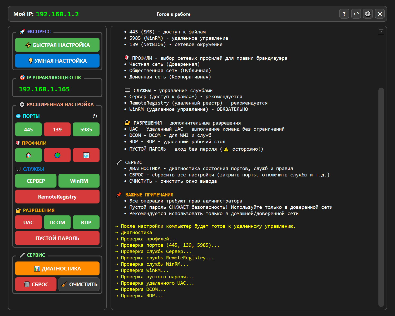Toggle port 5985 button
The height and width of the screenshot is (316, 395).
pyautogui.click(x=86, y=129)
